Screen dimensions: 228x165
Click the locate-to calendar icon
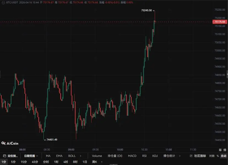[x=4, y=156]
